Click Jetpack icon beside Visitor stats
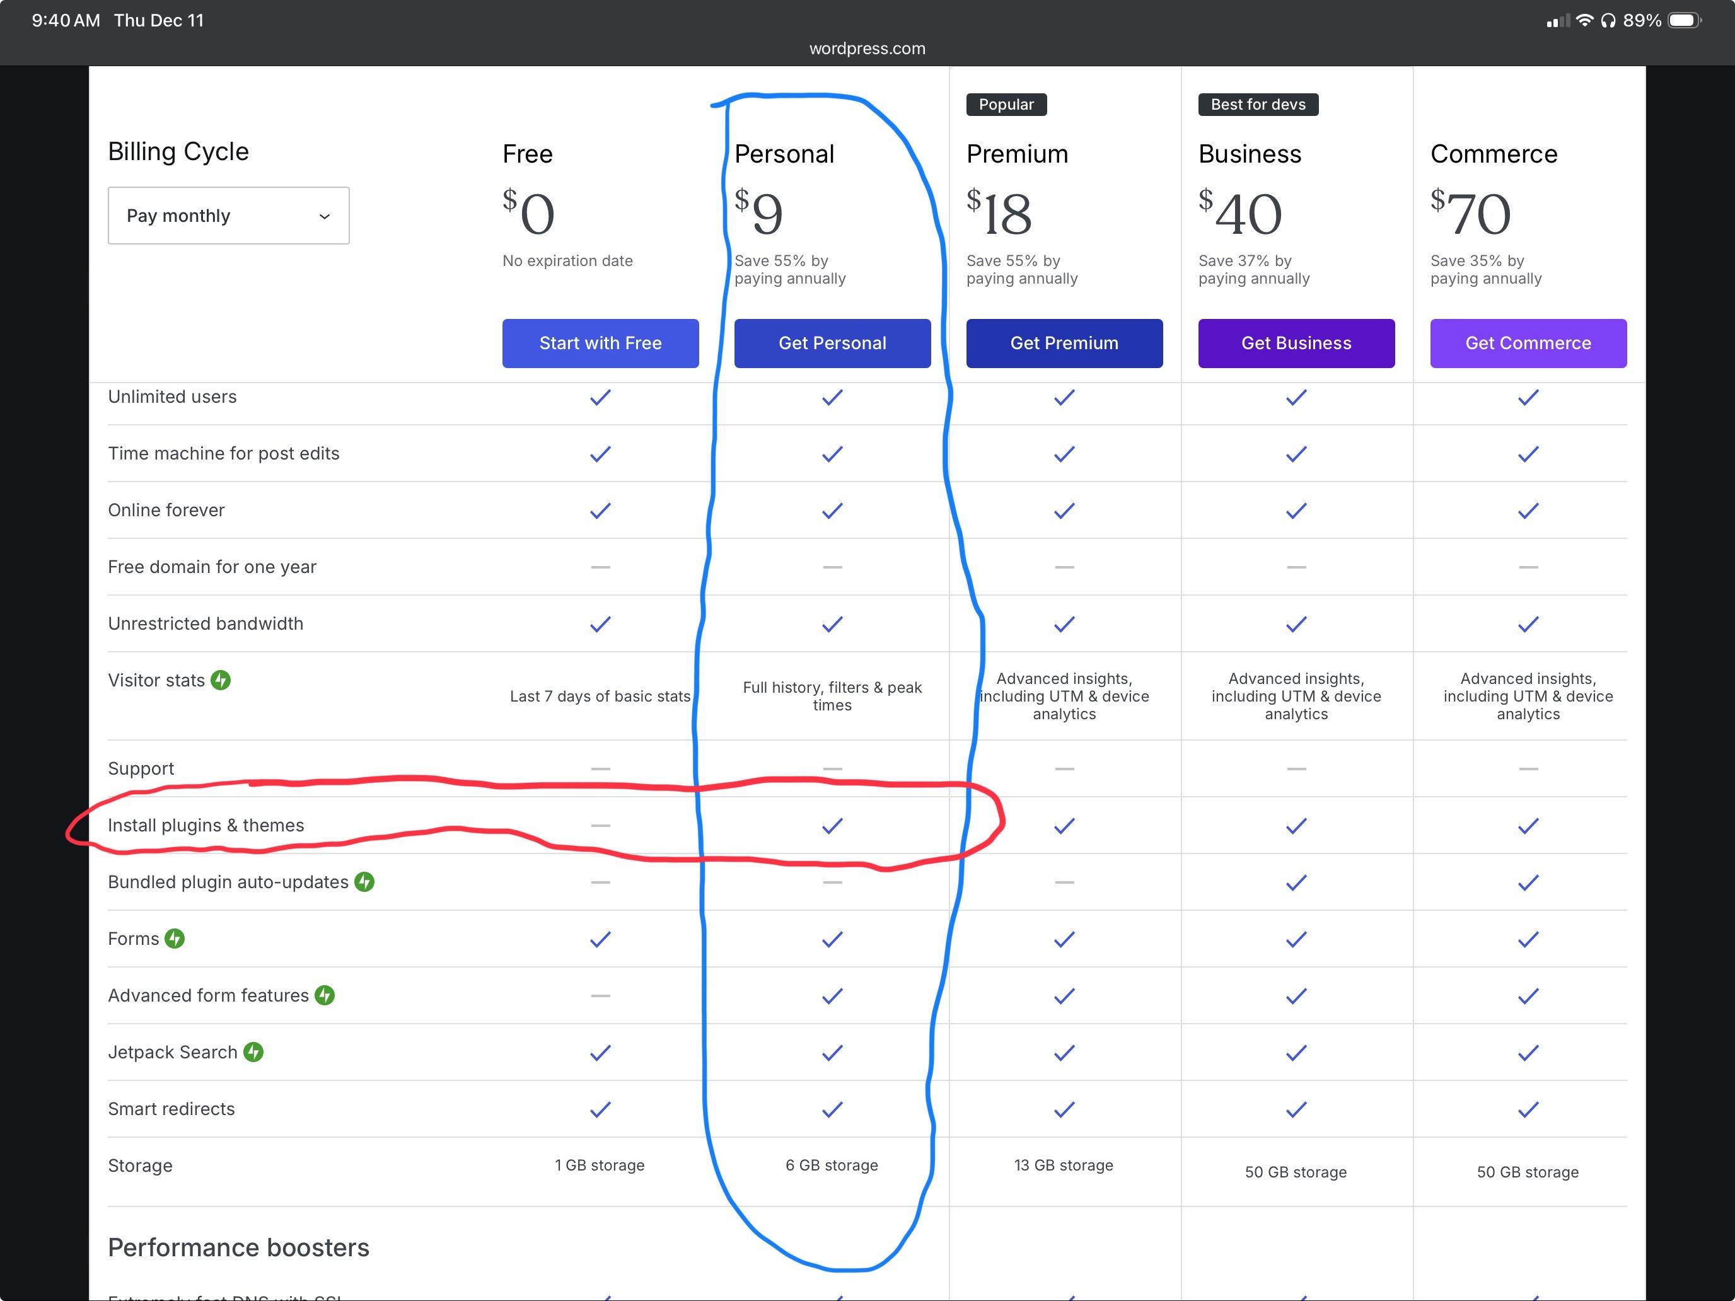The width and height of the screenshot is (1735, 1301). pyautogui.click(x=221, y=680)
